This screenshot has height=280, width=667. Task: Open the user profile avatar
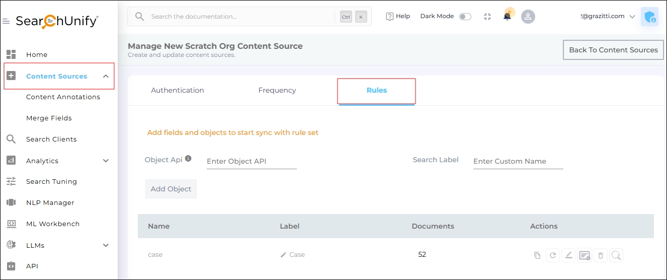528,17
